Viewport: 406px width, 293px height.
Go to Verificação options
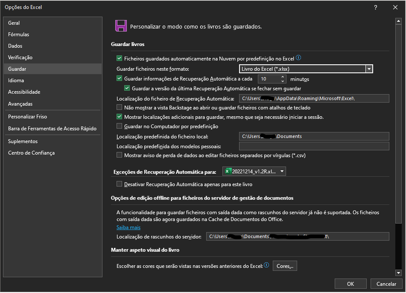(53, 57)
